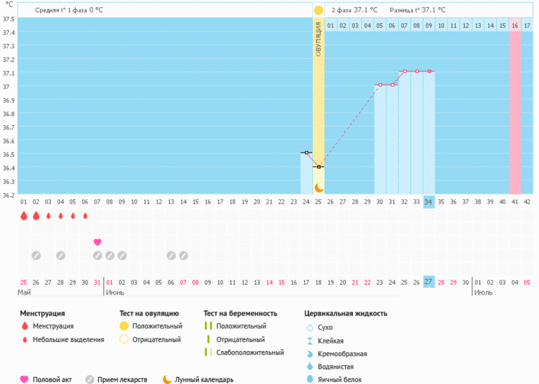Click the Тест на овуляцию heading
This screenshot has width=539, height=384.
149,313
